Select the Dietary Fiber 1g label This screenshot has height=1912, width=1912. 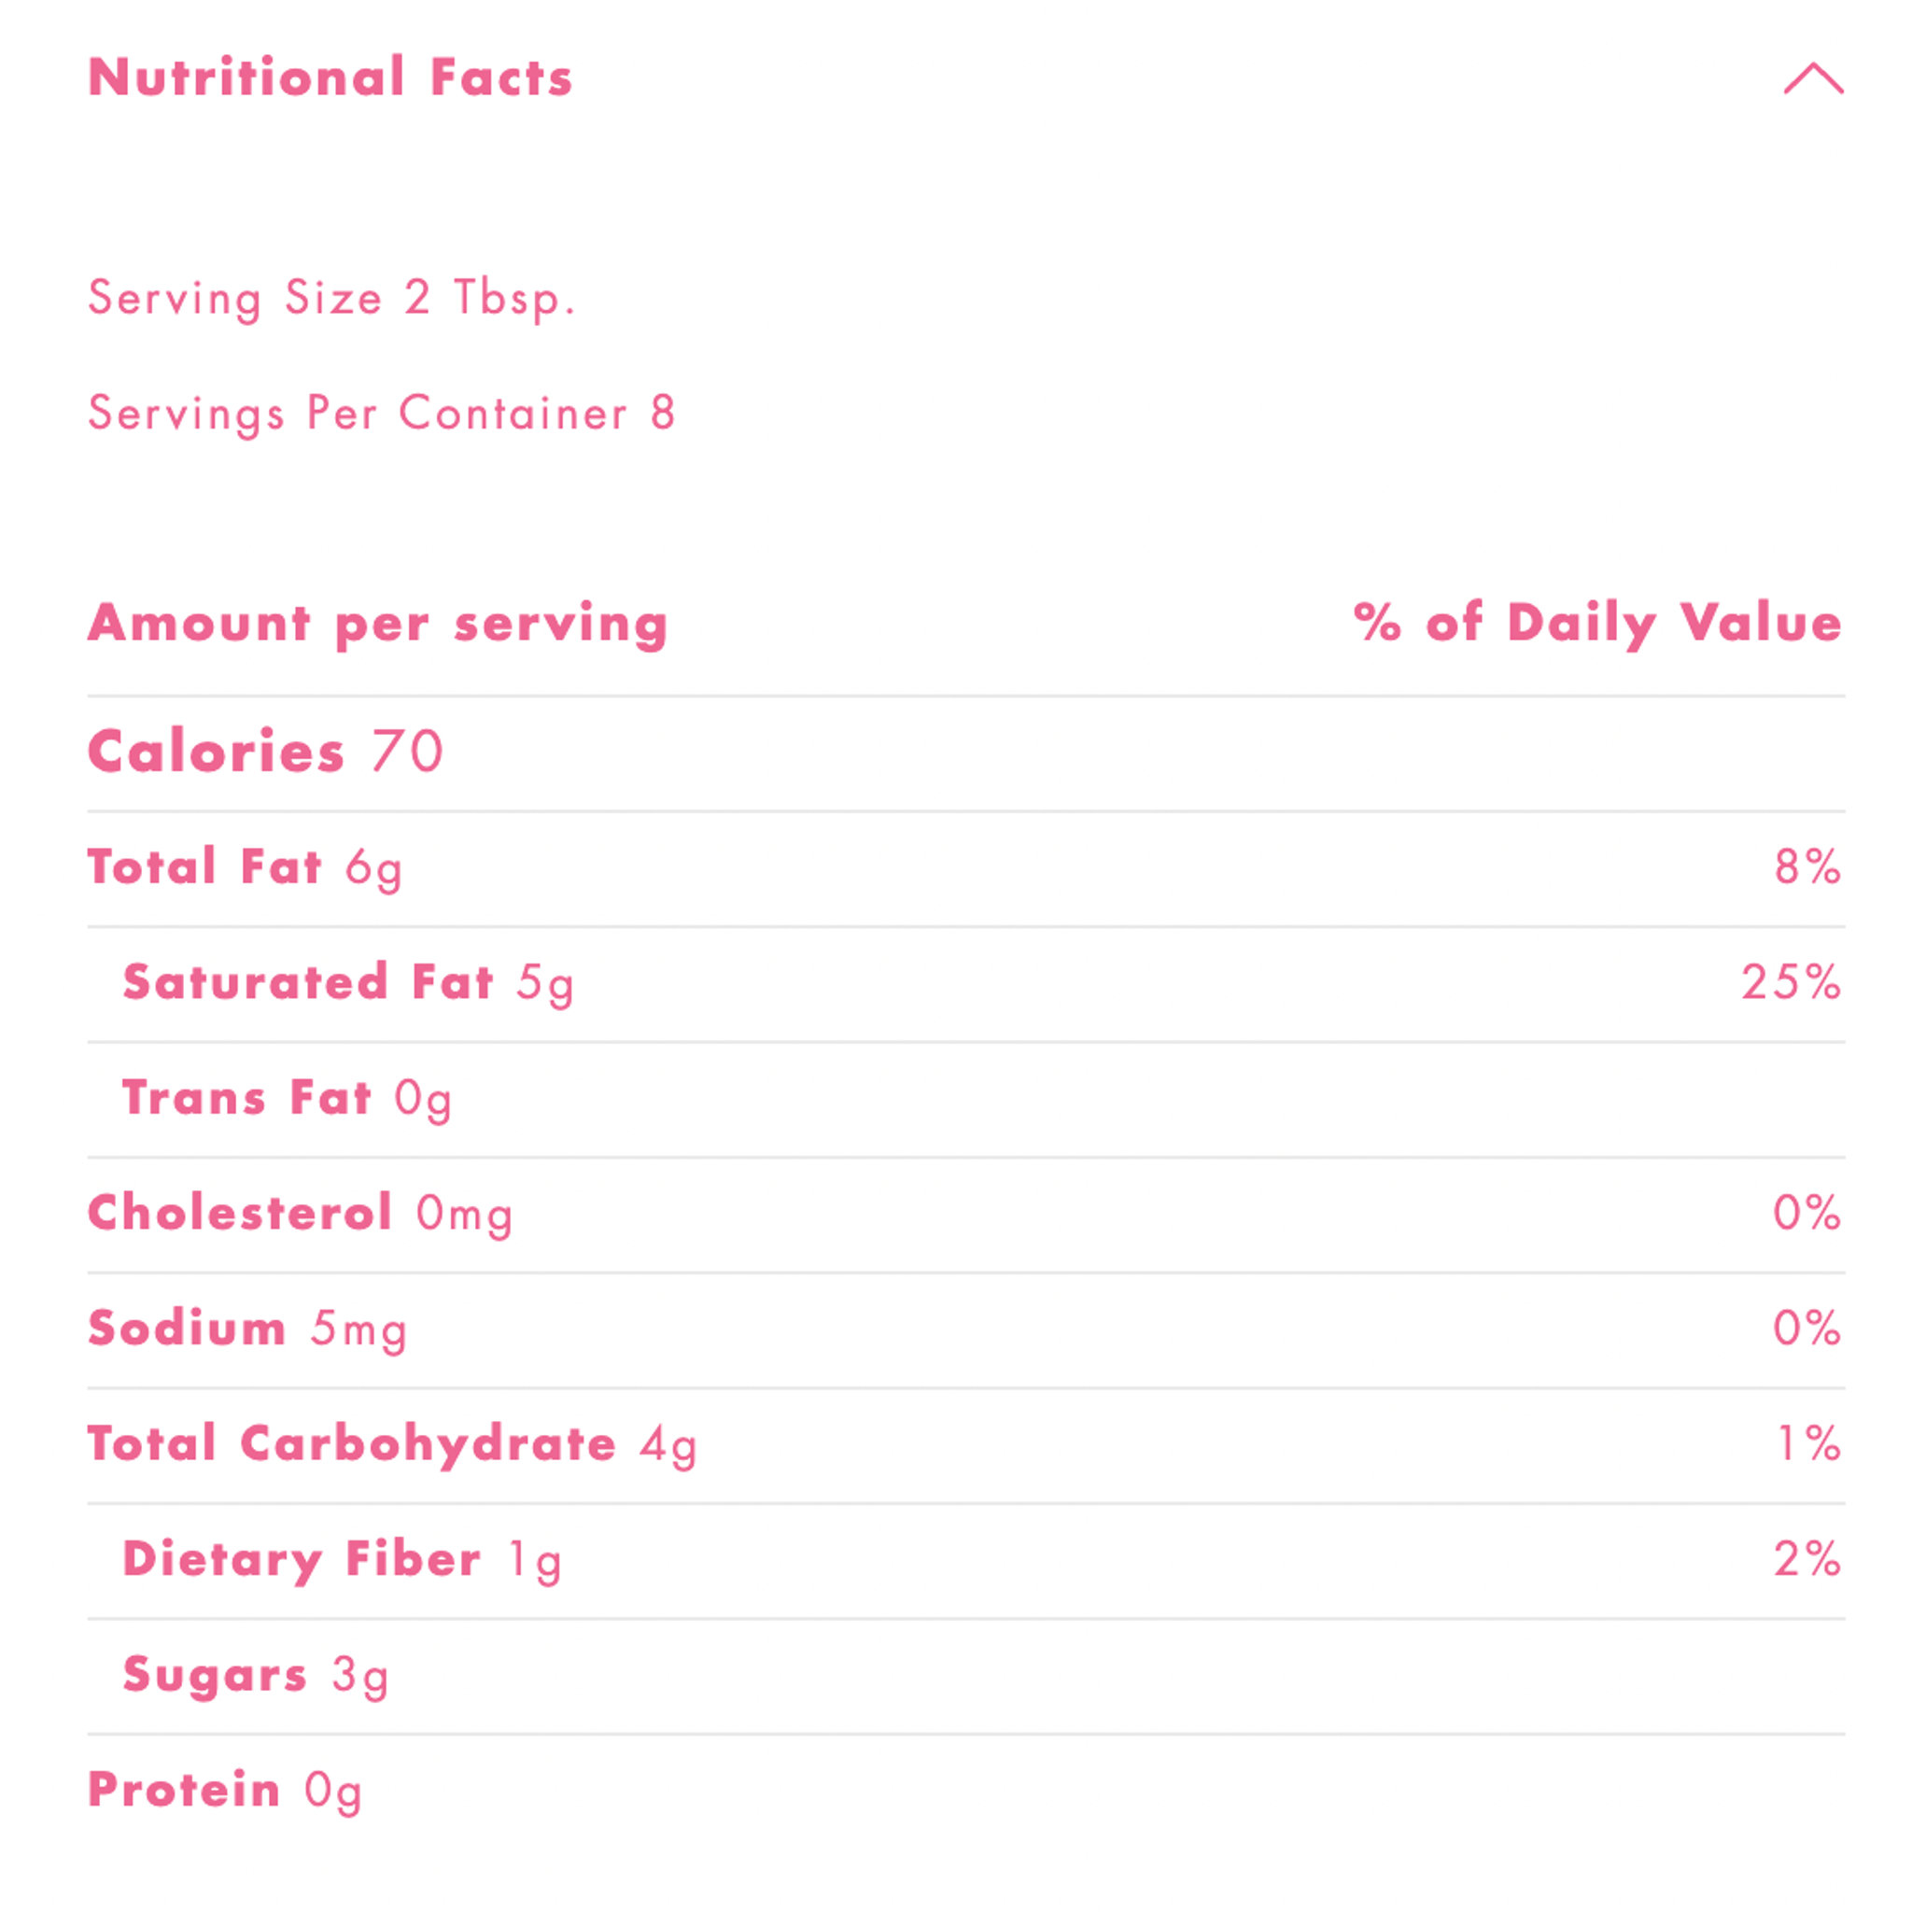342,1560
